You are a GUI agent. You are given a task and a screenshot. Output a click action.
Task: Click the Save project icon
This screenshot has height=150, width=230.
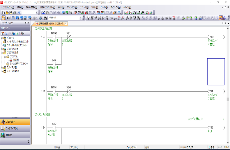point(11,13)
